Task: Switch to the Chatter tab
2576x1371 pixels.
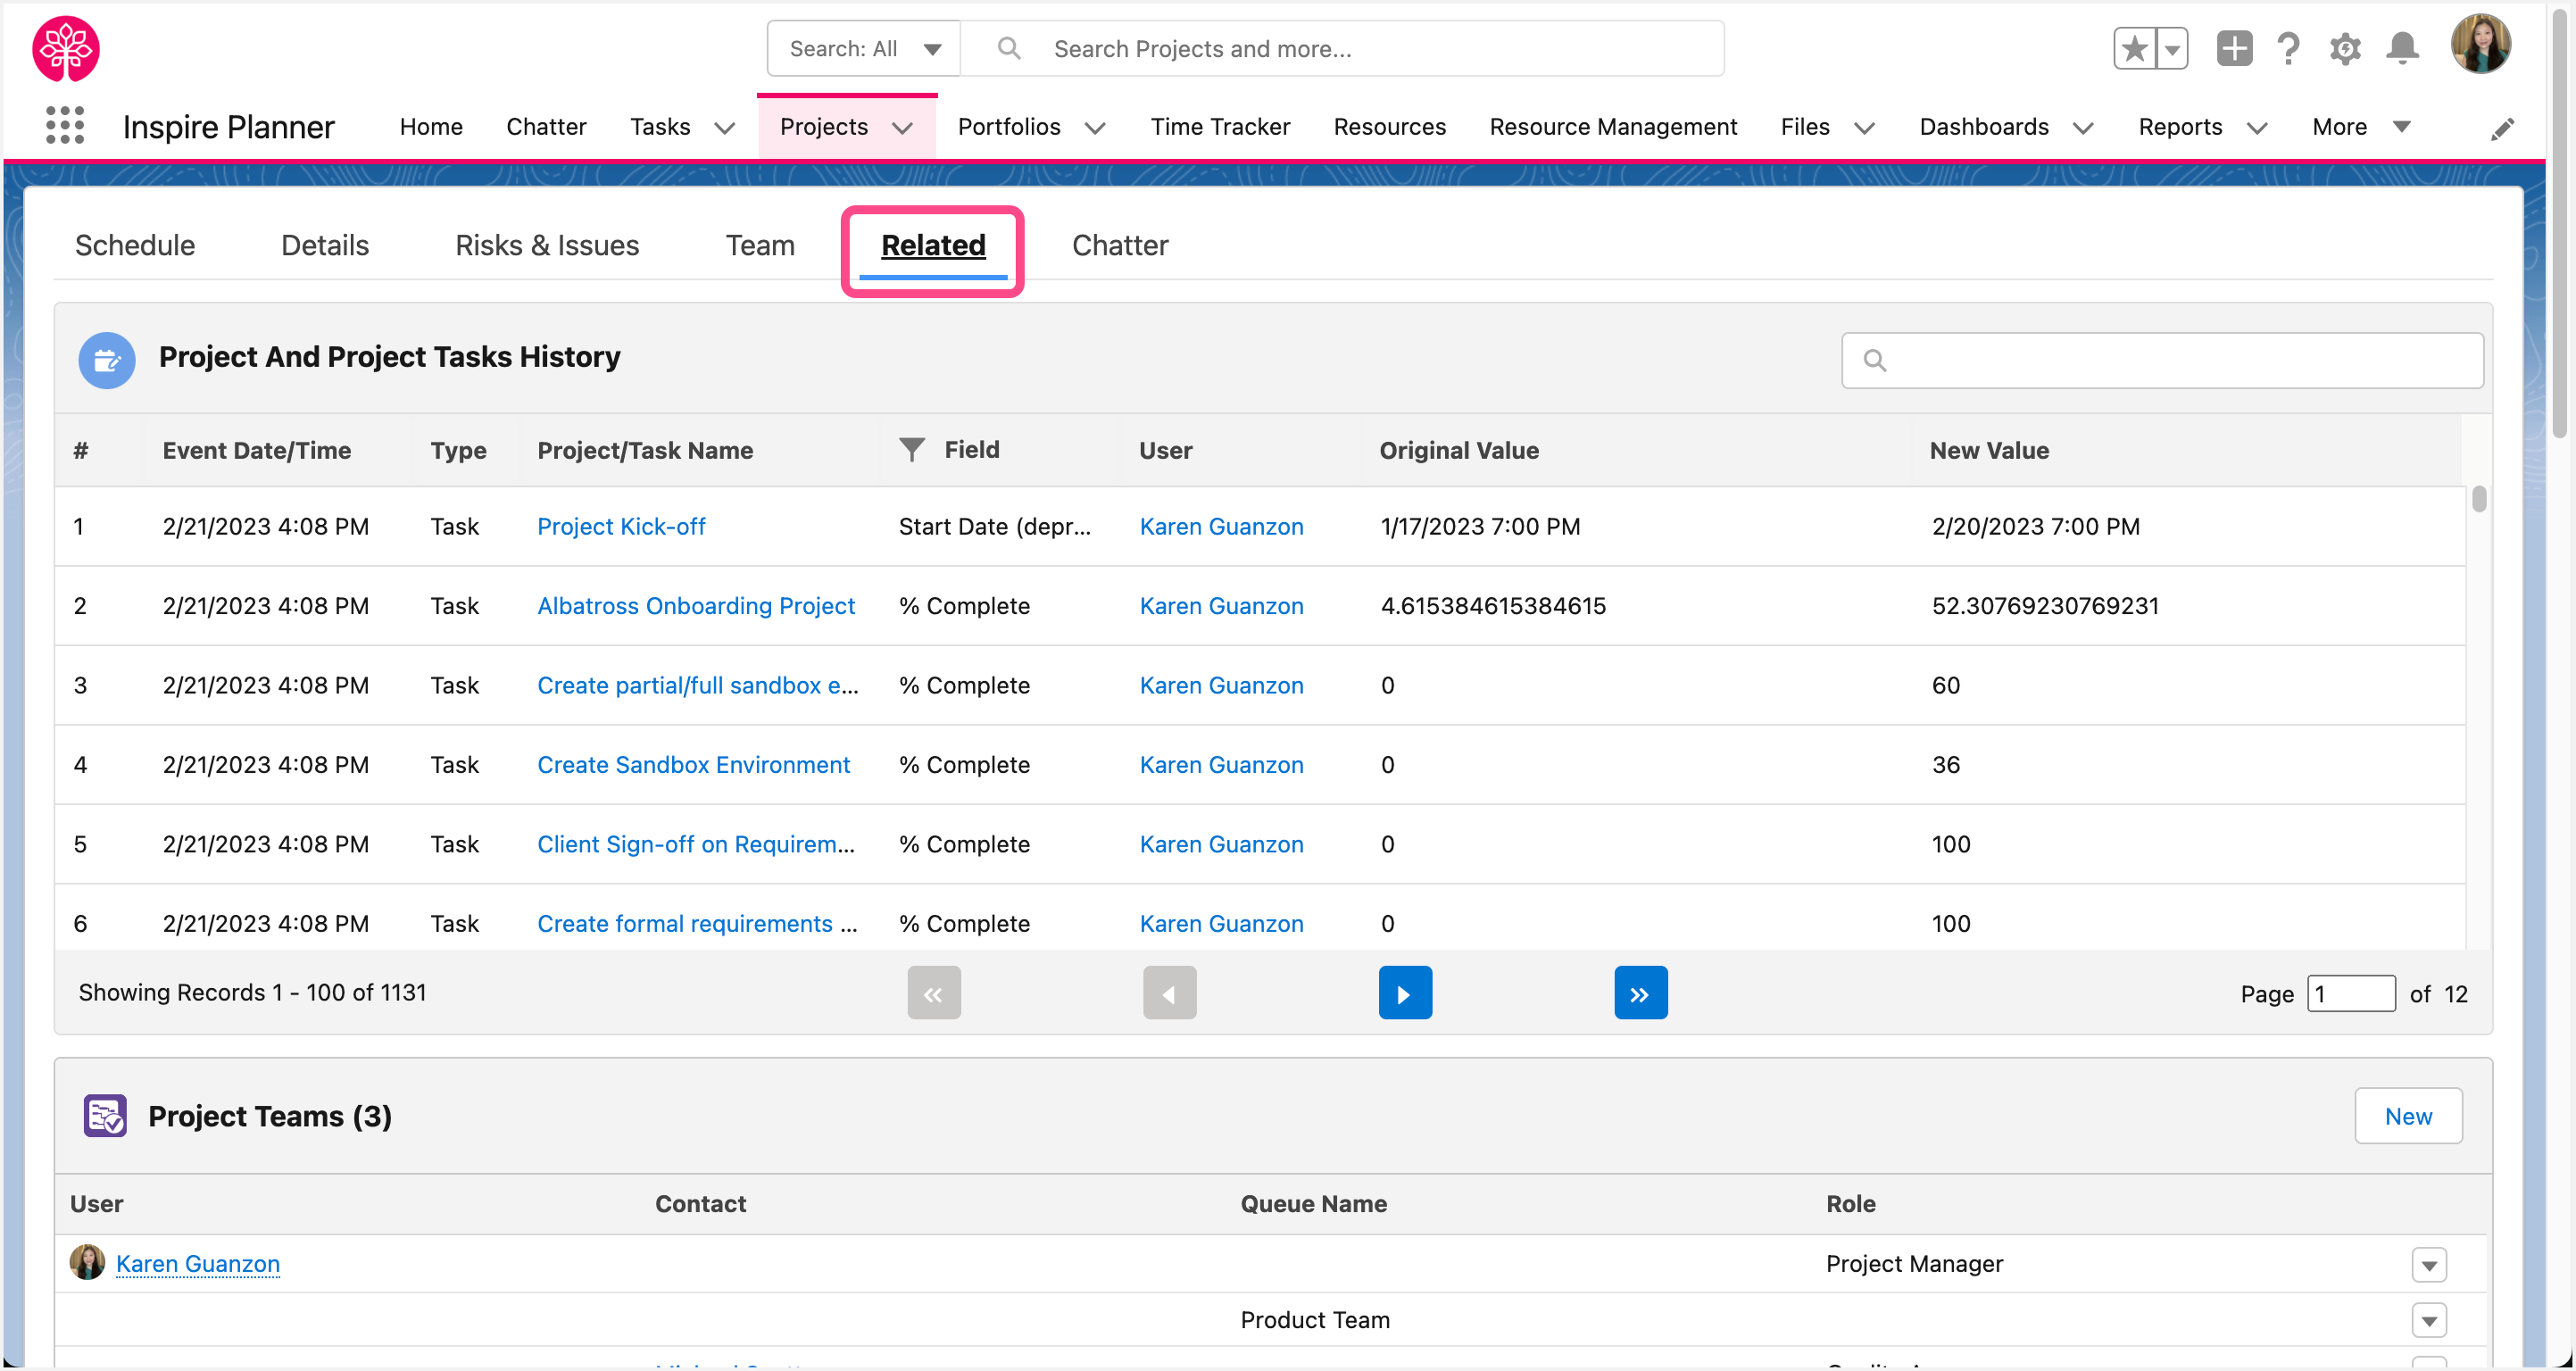Action: 1121,244
